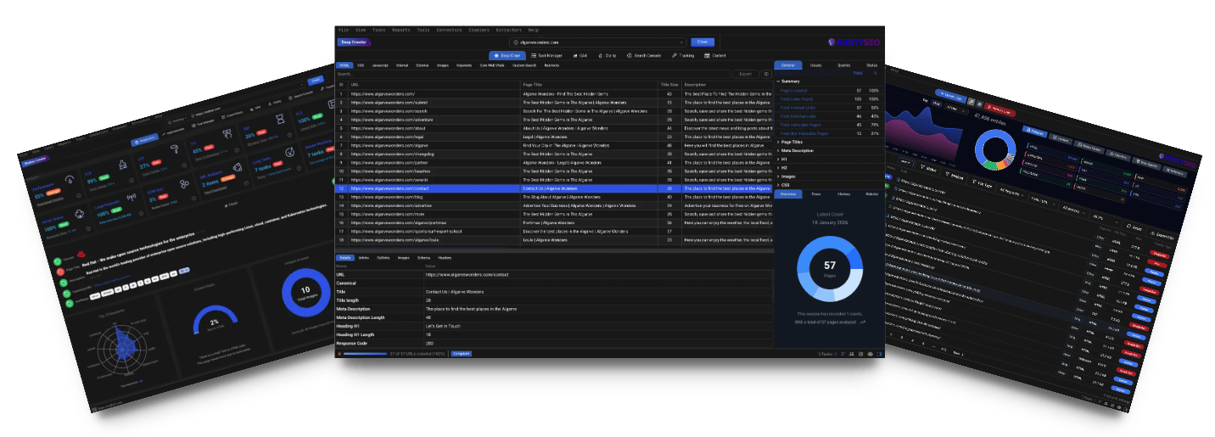Switch sidebar to the Queries tab

click(x=843, y=64)
